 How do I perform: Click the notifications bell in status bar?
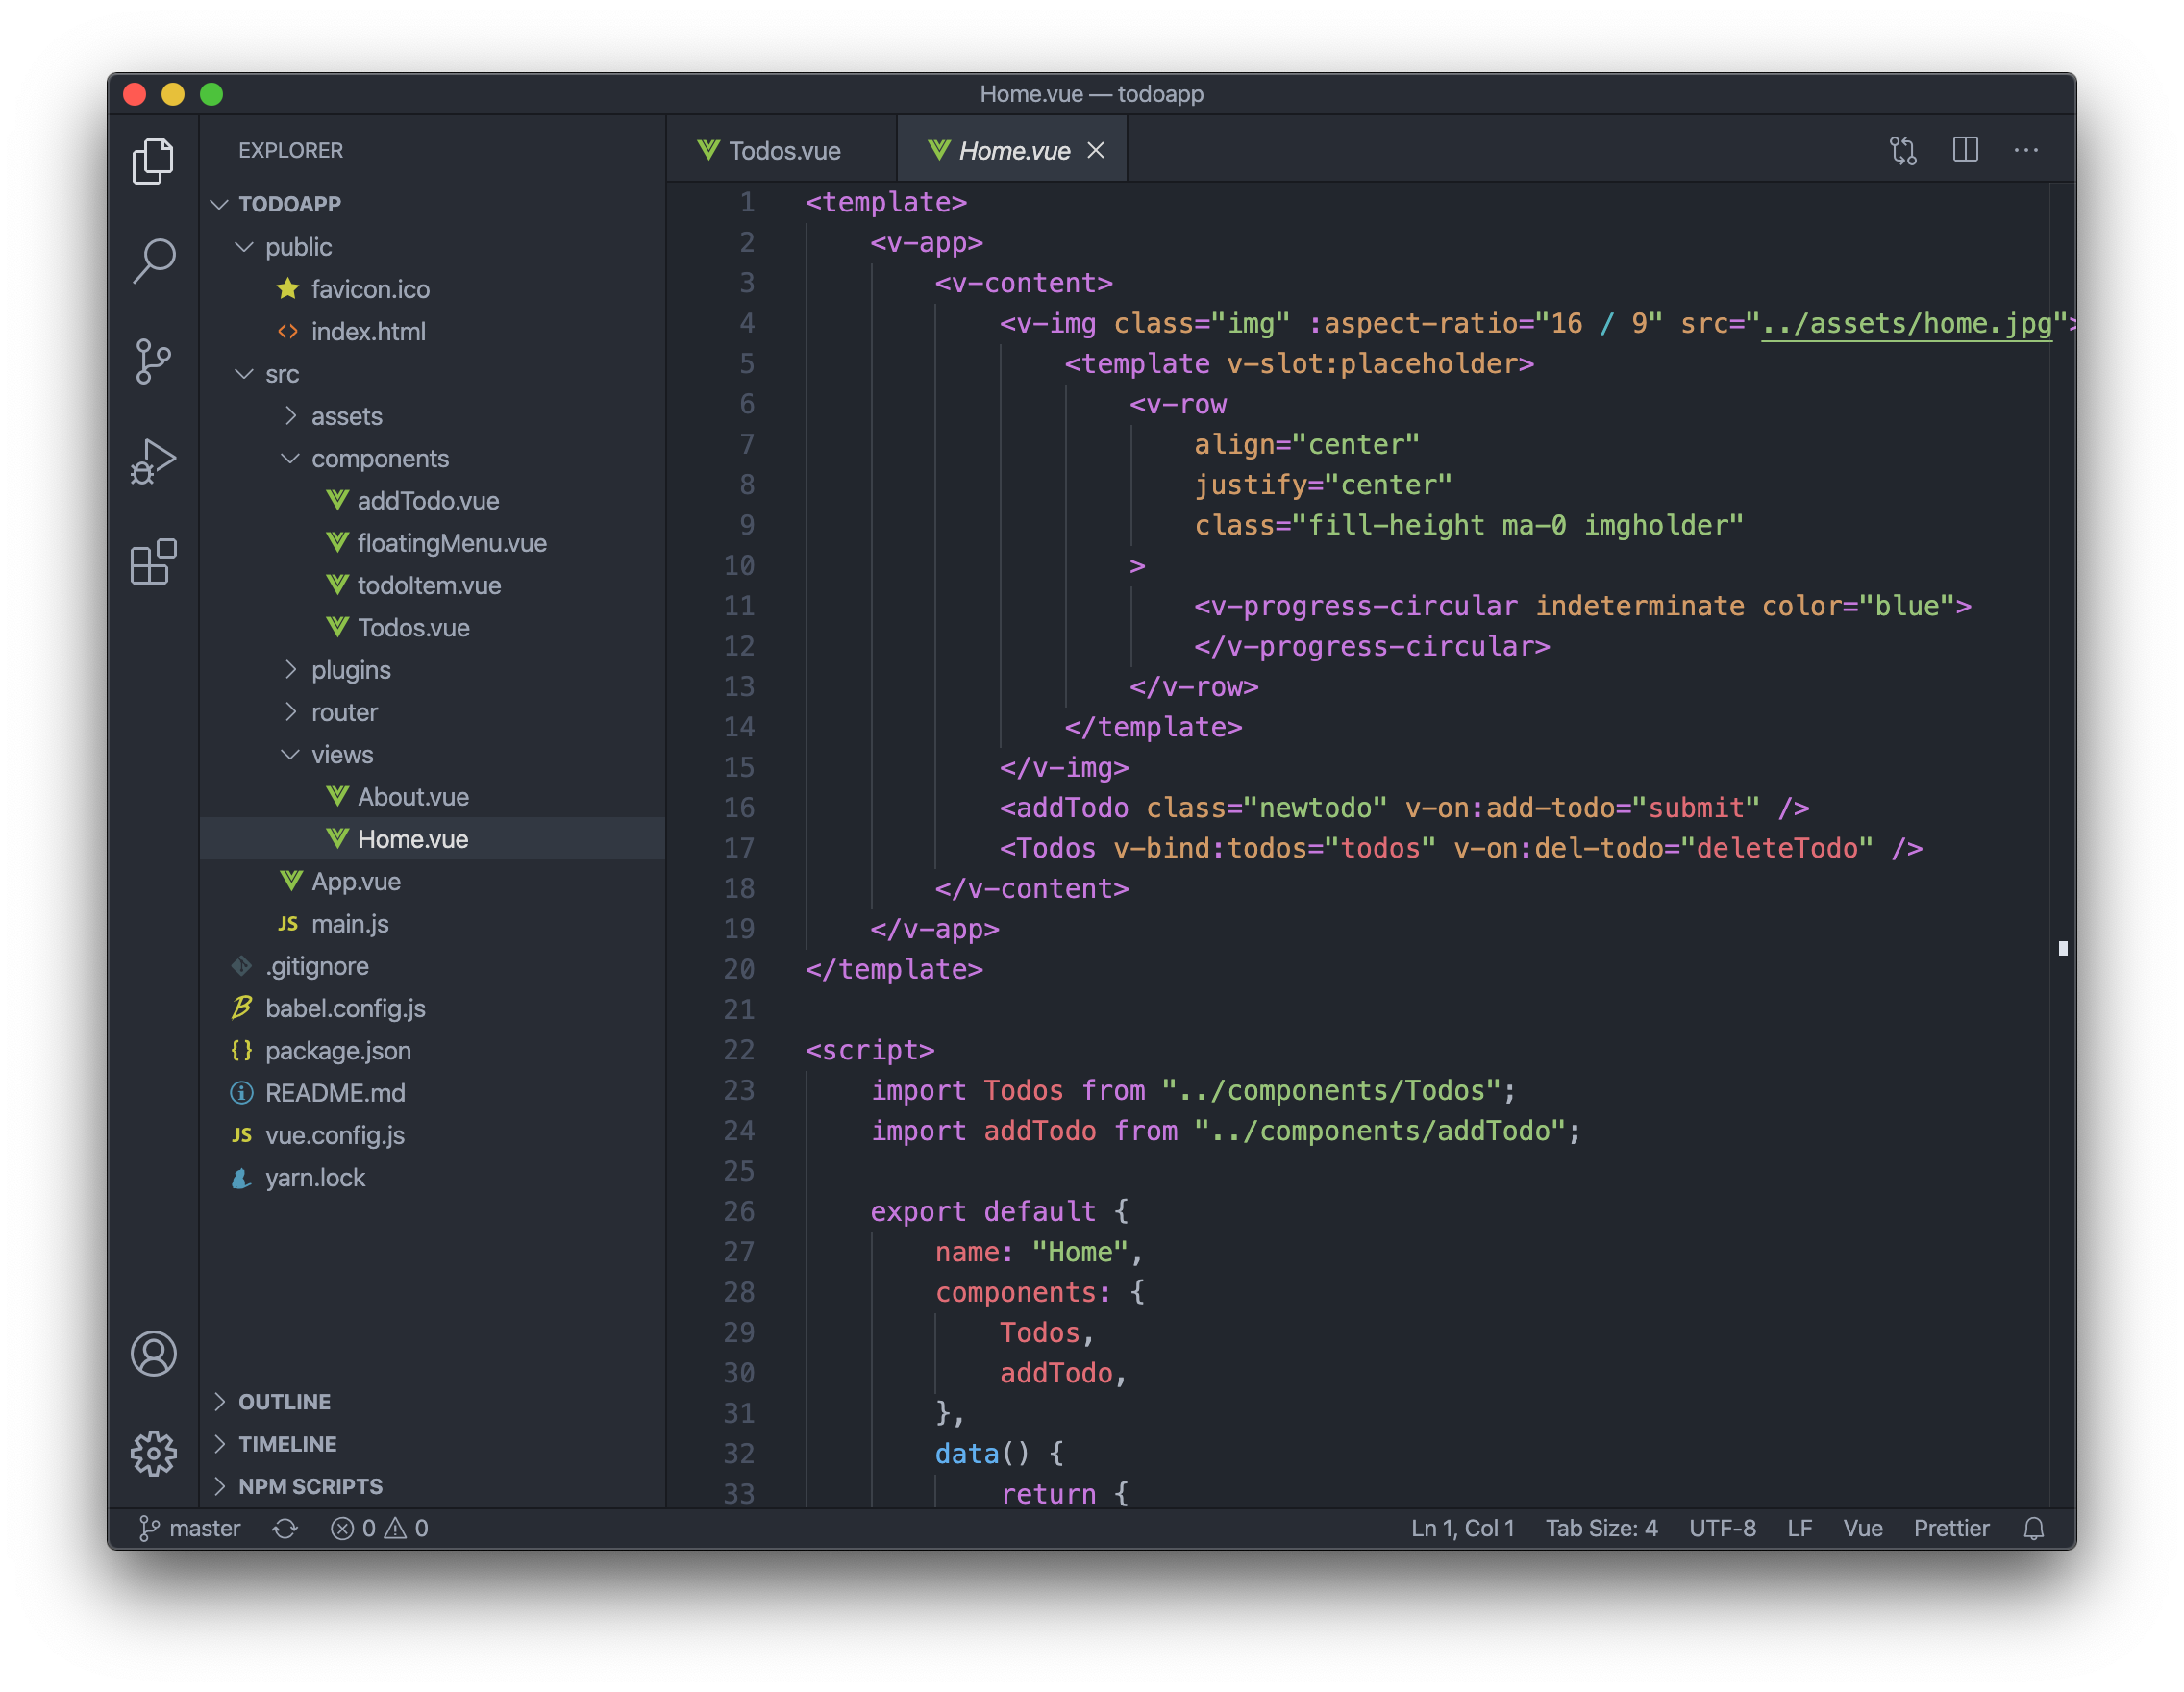point(2034,1528)
